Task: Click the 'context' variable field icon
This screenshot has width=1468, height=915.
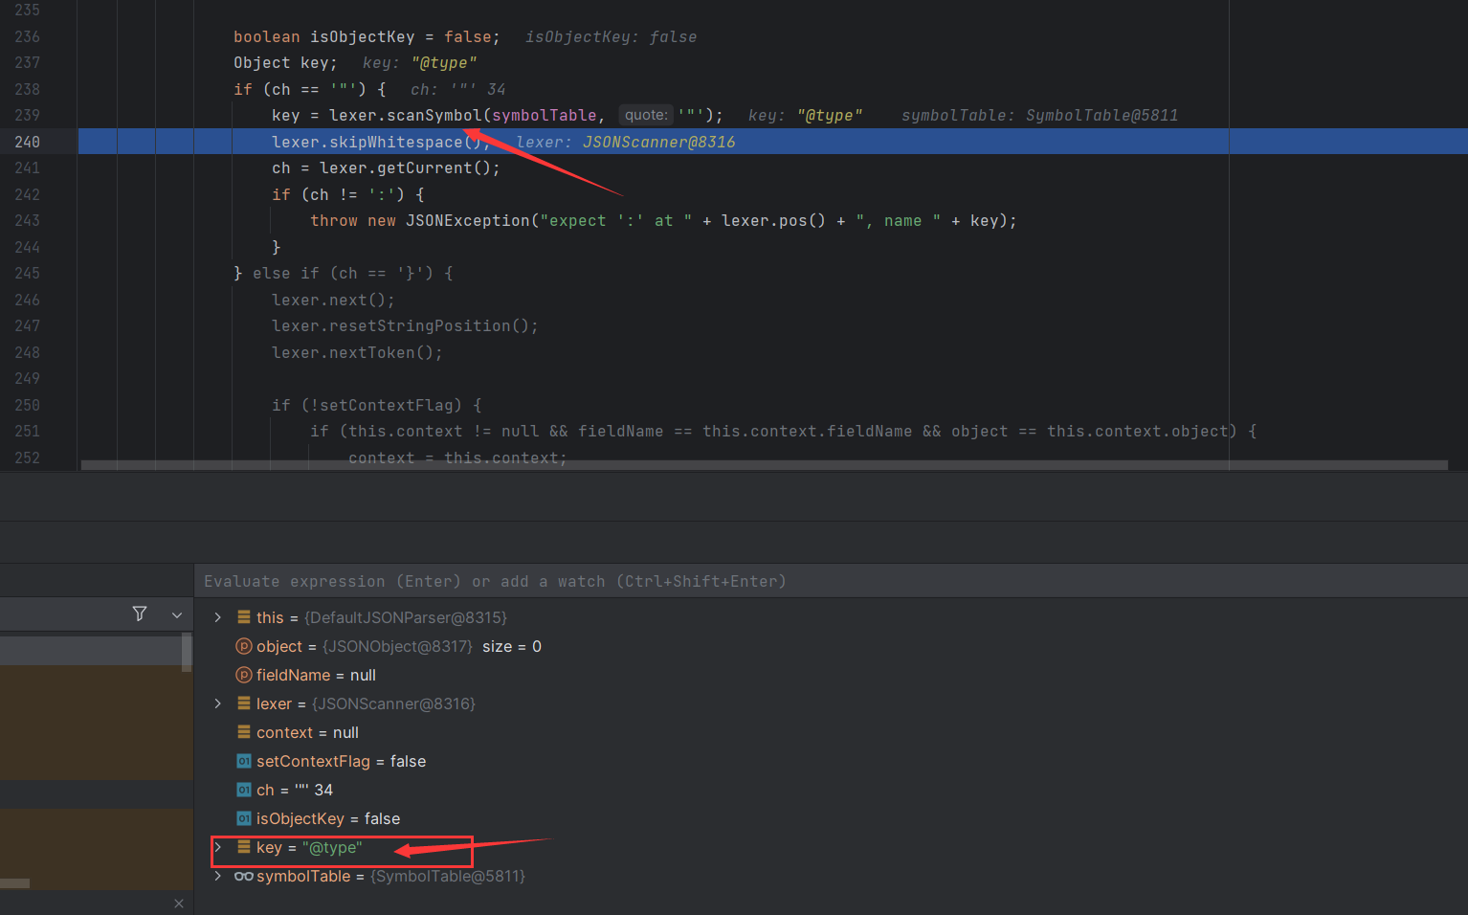Action: click(x=244, y=732)
